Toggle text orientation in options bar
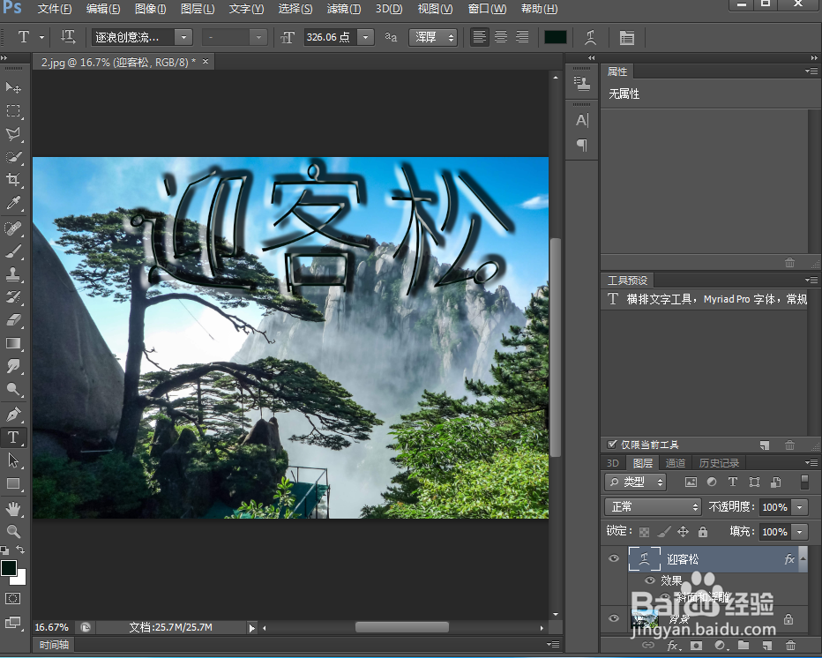The height and width of the screenshot is (658, 822). pyautogui.click(x=68, y=37)
